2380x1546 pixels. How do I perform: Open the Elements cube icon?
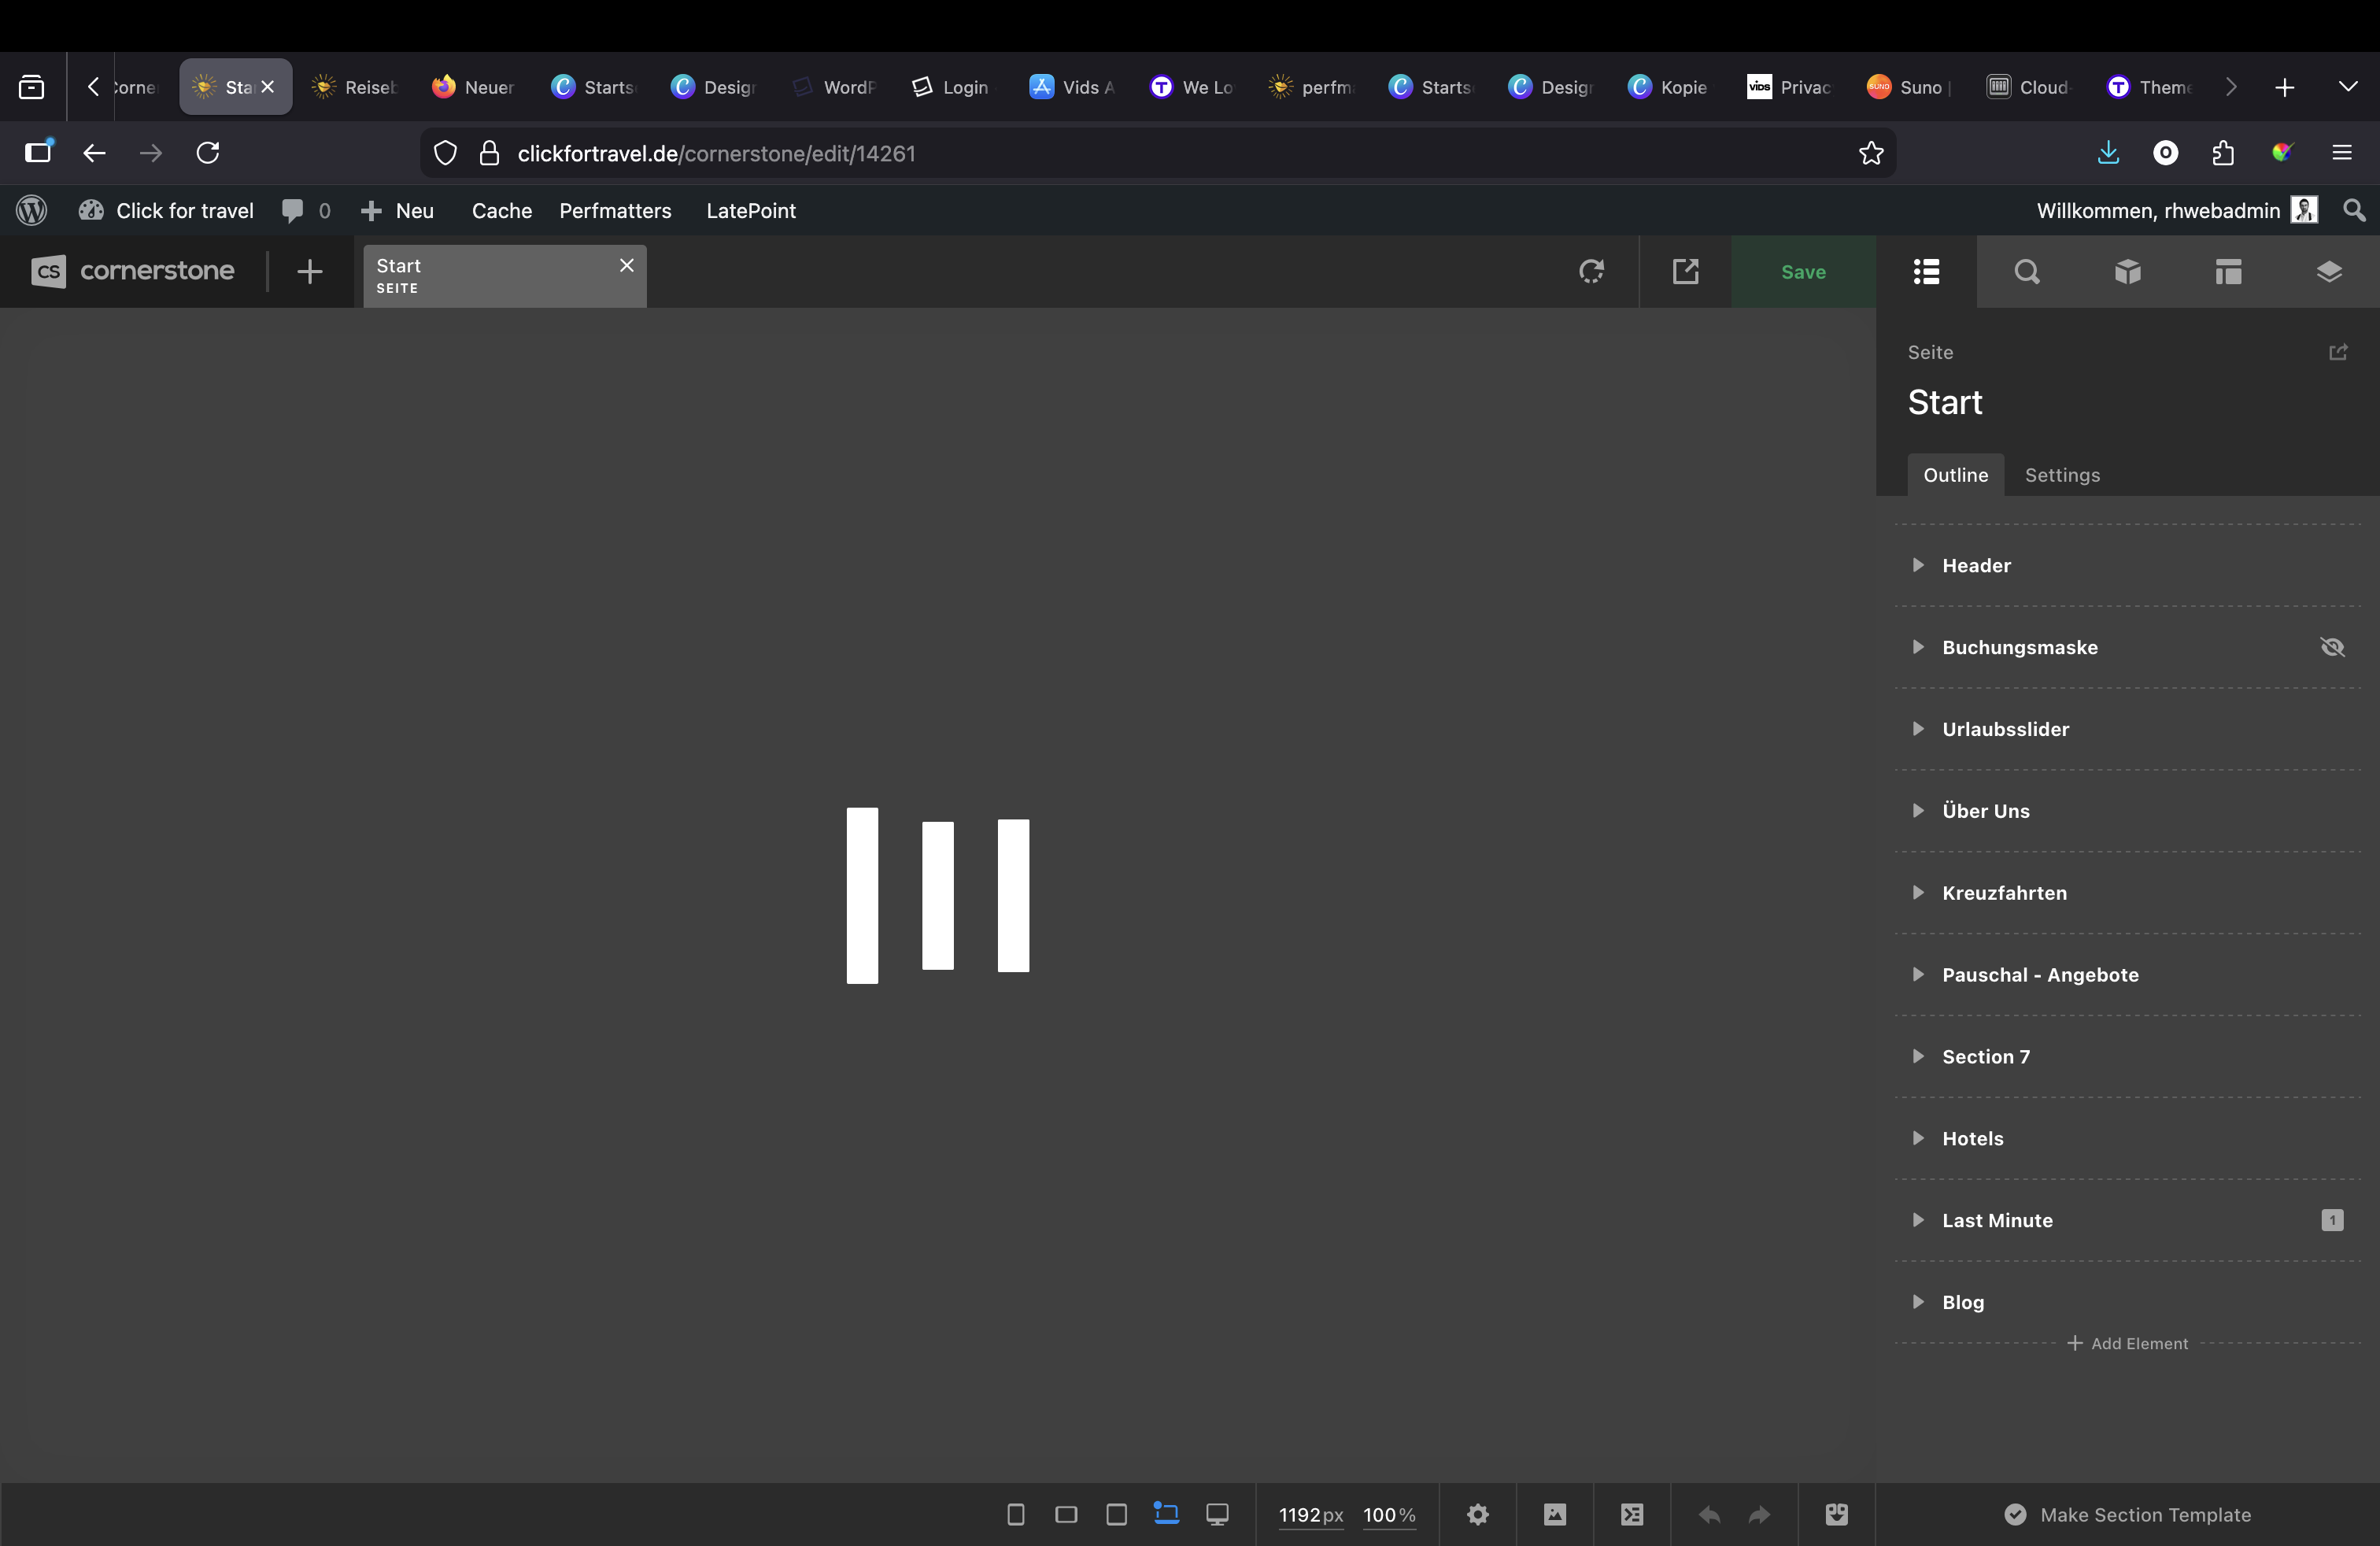tap(2127, 272)
